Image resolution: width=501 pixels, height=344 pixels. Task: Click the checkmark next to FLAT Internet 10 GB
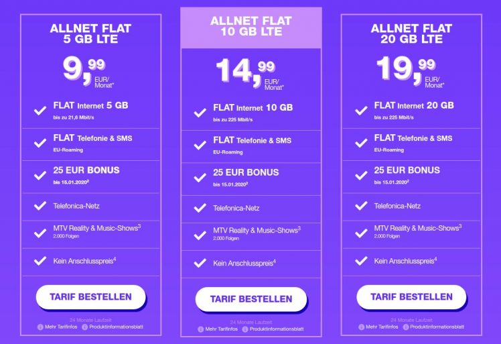click(199, 113)
